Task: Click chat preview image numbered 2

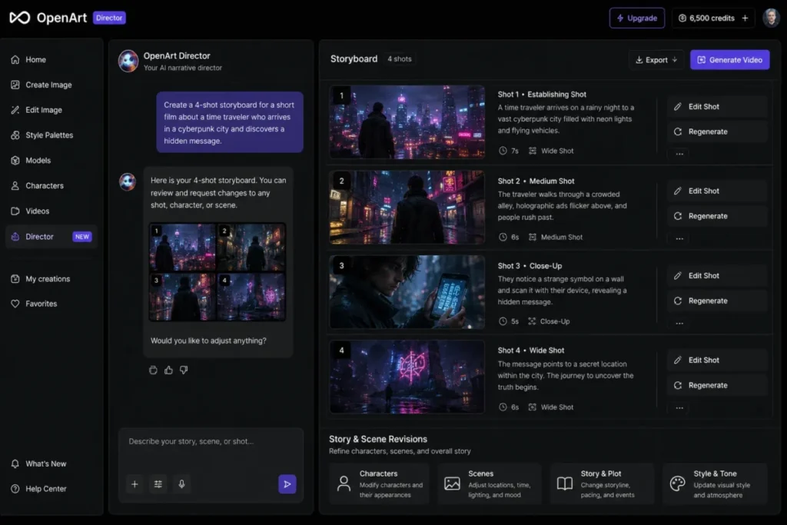Action: (251, 248)
